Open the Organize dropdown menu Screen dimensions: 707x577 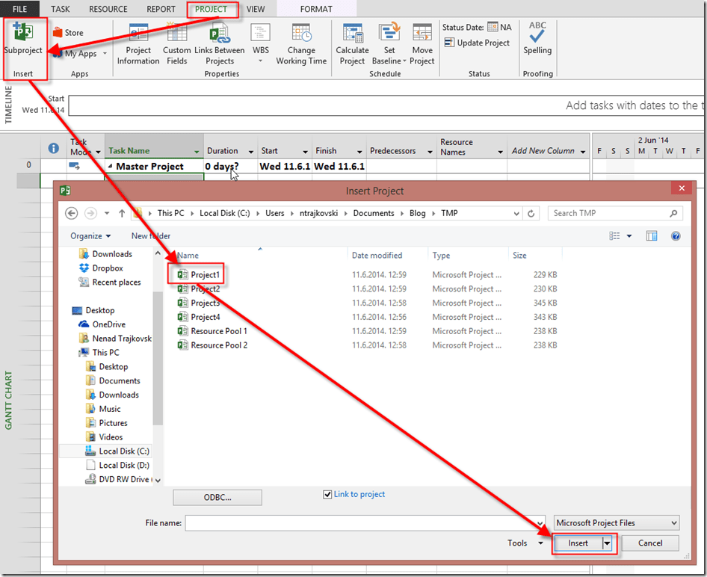(90, 236)
